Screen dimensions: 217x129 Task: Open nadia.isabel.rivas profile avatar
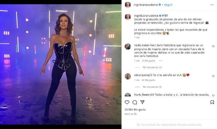tap(128, 46)
